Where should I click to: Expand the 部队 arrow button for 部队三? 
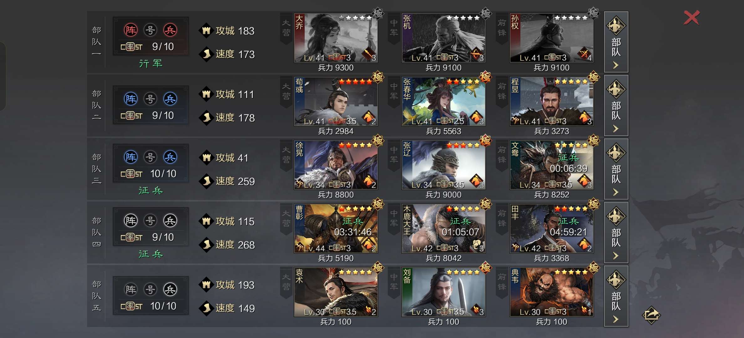point(616,169)
